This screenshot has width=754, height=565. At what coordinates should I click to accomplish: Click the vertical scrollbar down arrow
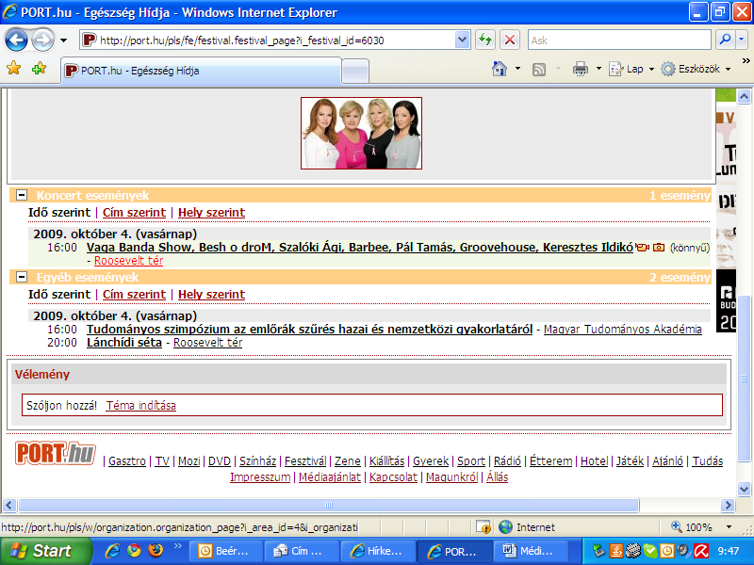coord(744,490)
